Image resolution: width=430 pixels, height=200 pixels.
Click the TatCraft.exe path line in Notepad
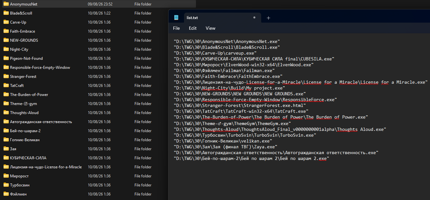click(x=241, y=111)
